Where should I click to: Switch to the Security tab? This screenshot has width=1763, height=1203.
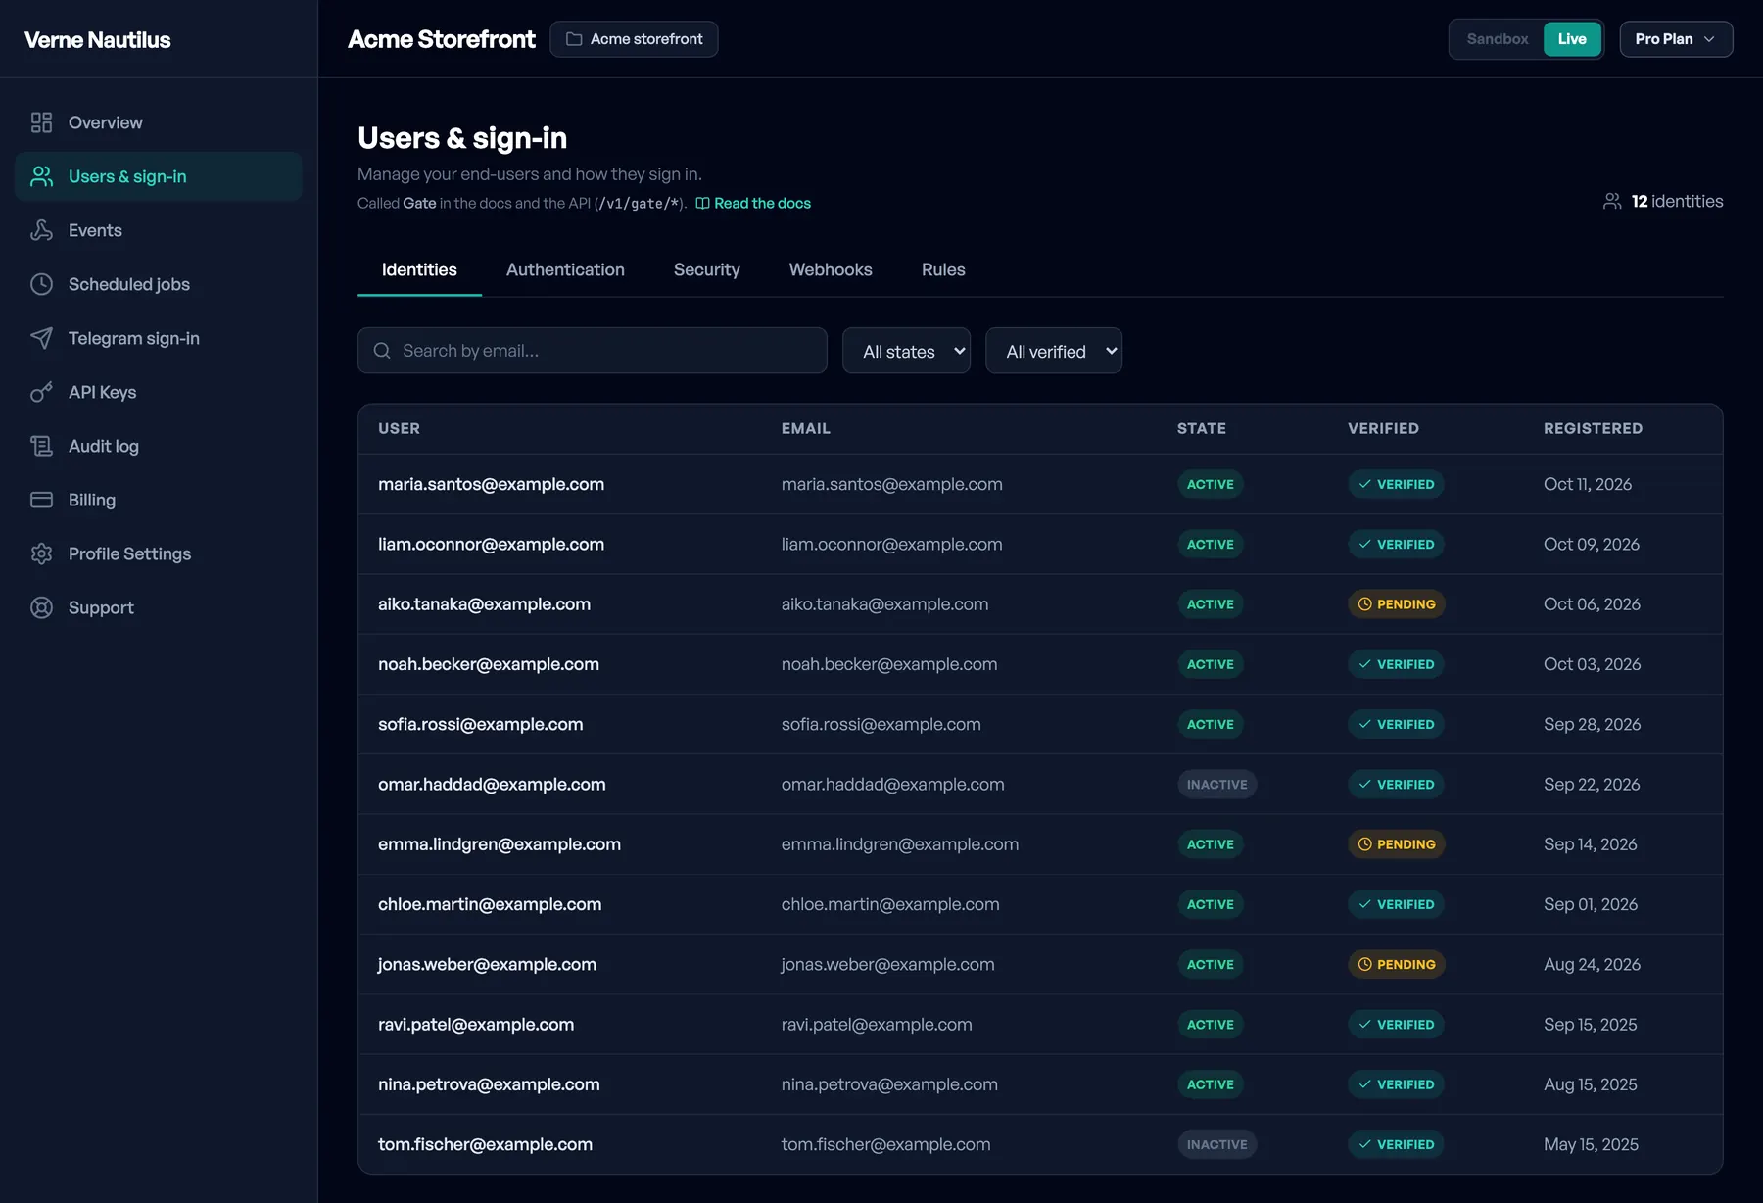click(x=707, y=269)
